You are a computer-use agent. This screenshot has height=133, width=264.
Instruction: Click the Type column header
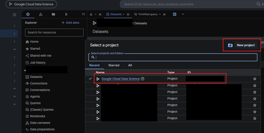coord(171,72)
